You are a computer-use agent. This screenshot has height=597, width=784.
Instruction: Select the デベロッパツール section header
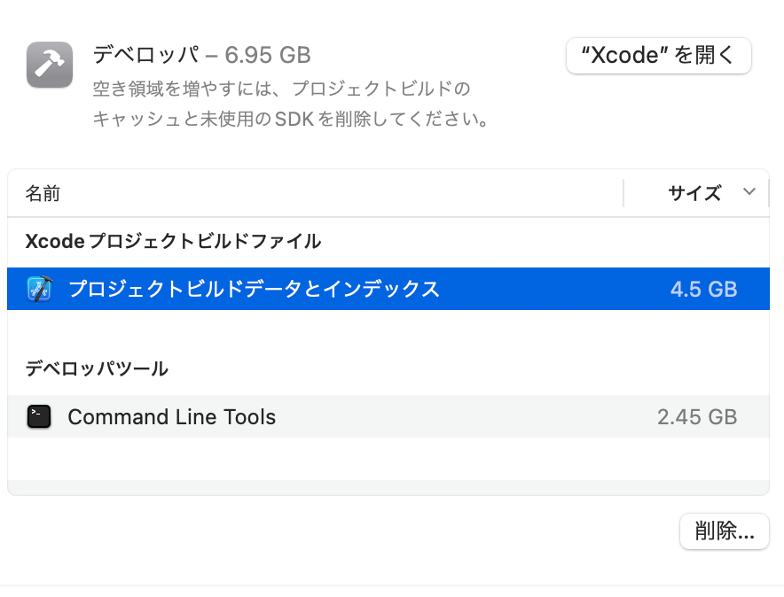click(97, 368)
